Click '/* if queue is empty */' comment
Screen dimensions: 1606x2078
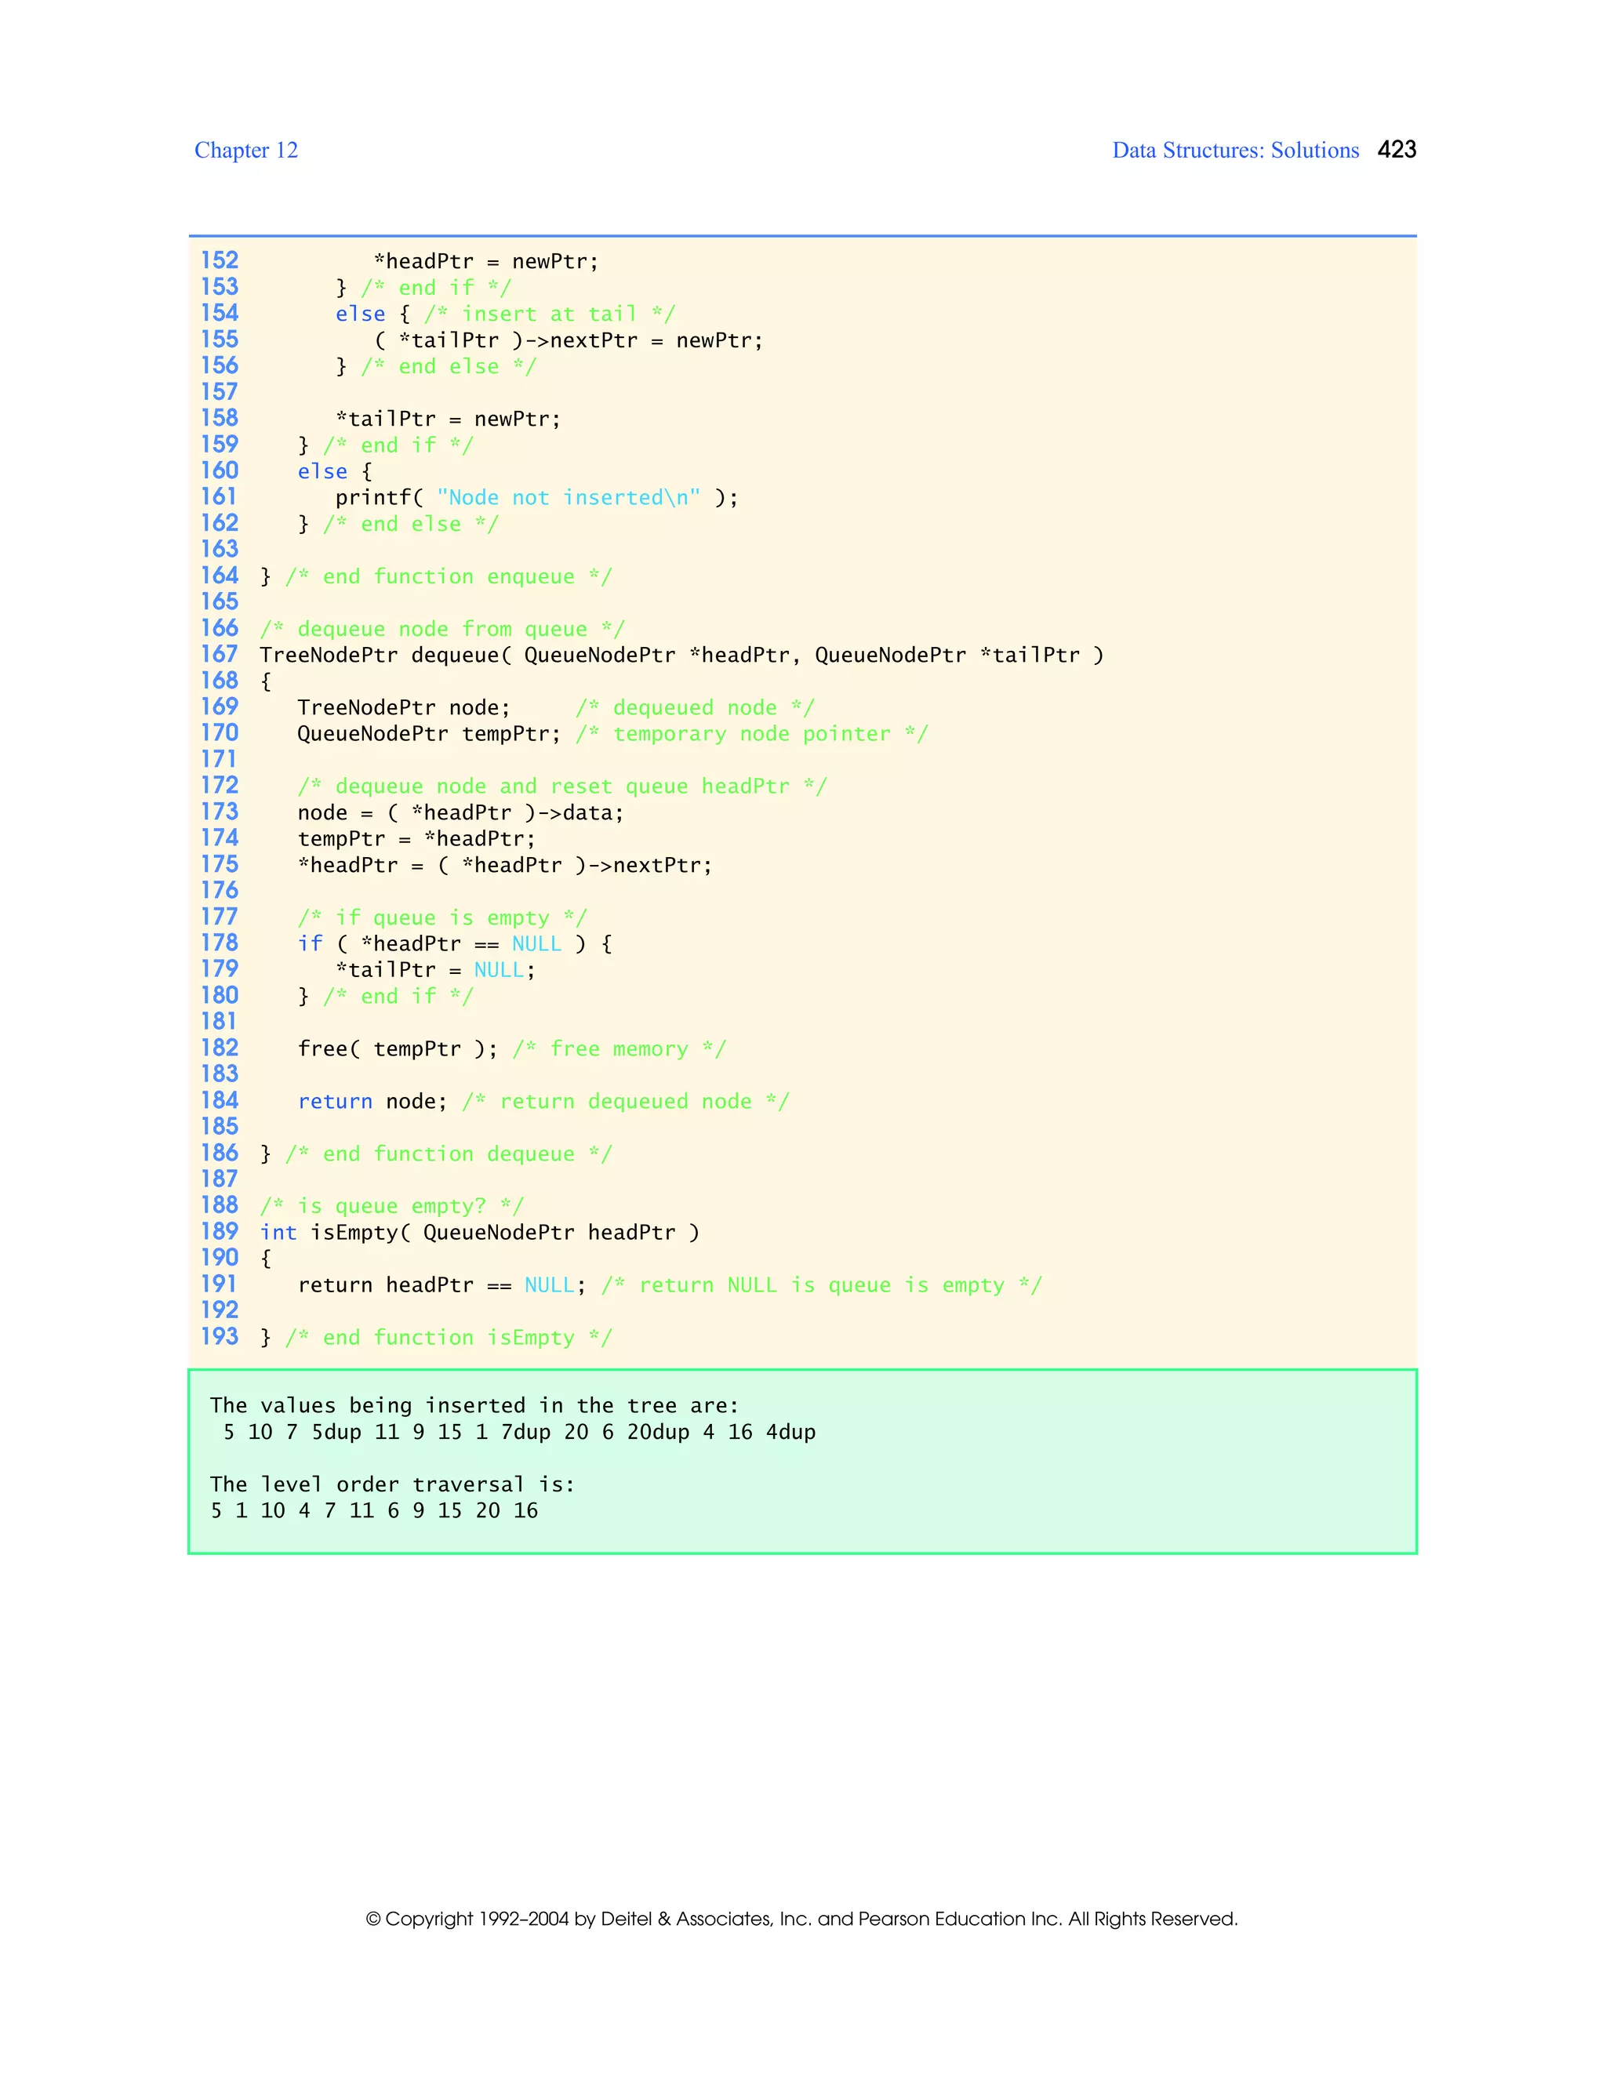pyautogui.click(x=441, y=917)
